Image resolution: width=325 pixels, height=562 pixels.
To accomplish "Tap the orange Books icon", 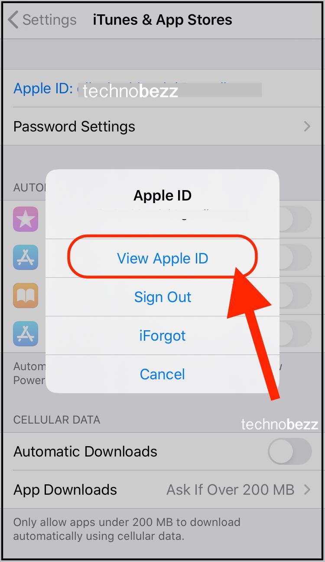I will tap(26, 296).
